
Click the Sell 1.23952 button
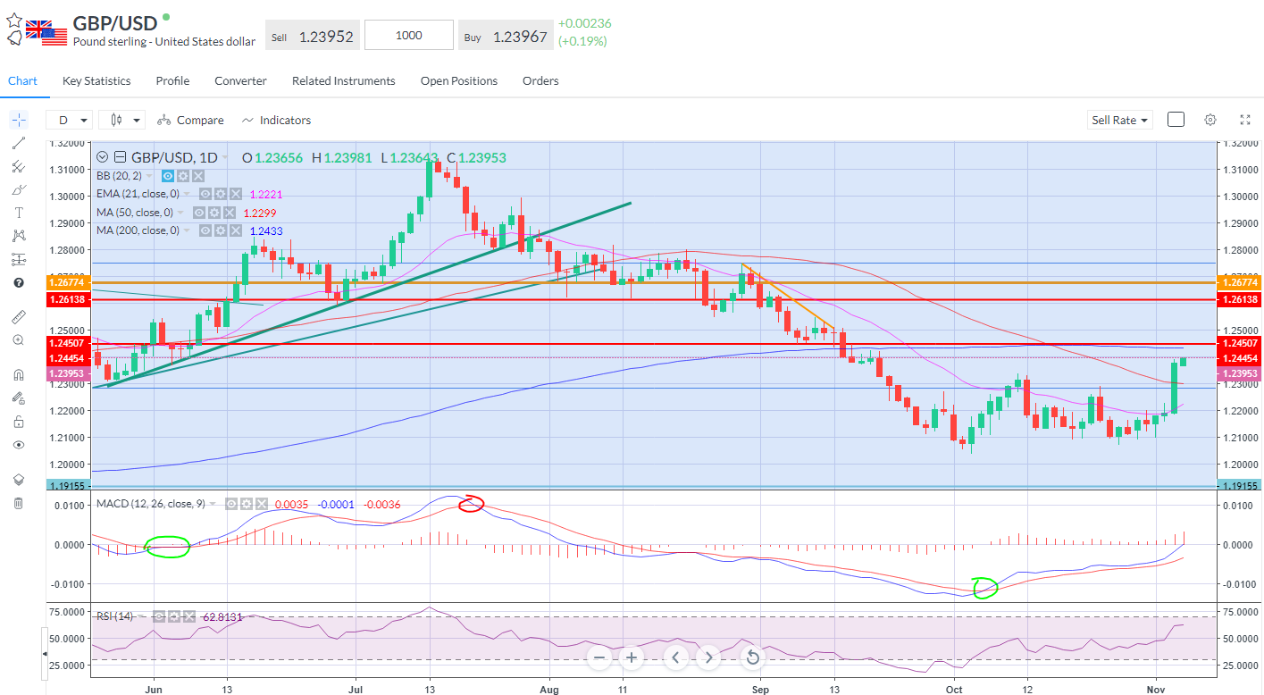[x=313, y=36]
